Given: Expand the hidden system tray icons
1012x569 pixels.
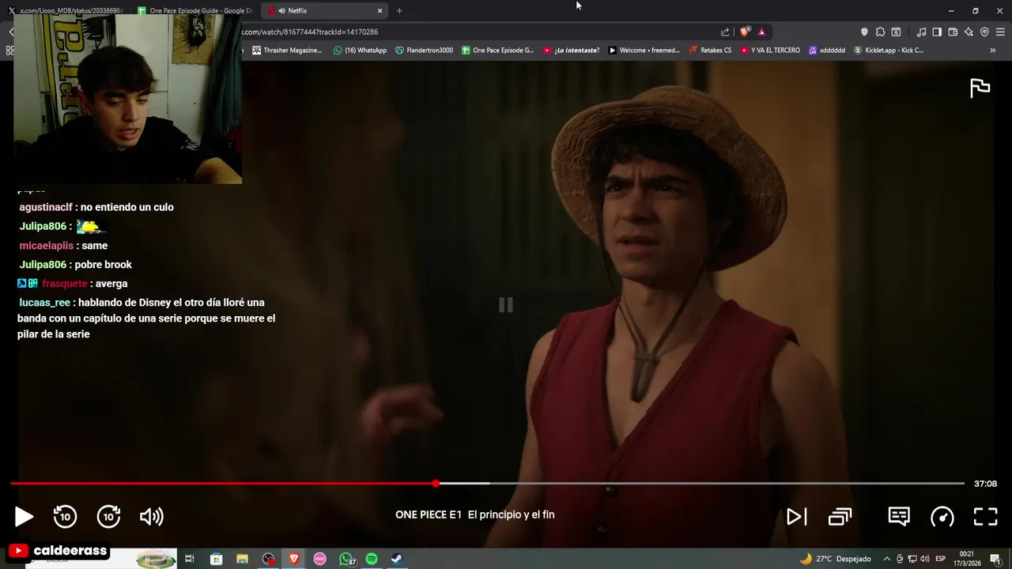Looking at the screenshot, I should pyautogui.click(x=886, y=559).
